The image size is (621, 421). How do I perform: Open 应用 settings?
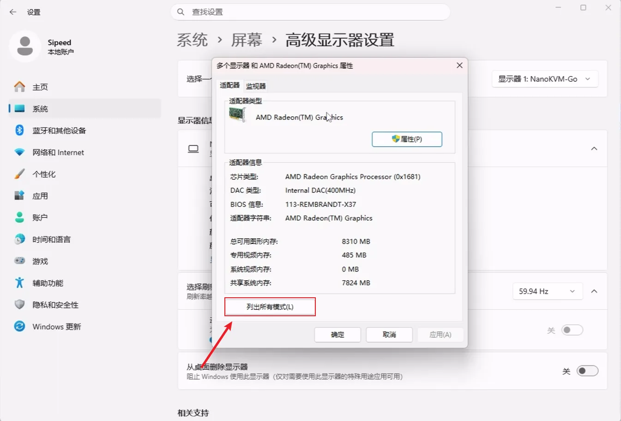tap(84, 196)
